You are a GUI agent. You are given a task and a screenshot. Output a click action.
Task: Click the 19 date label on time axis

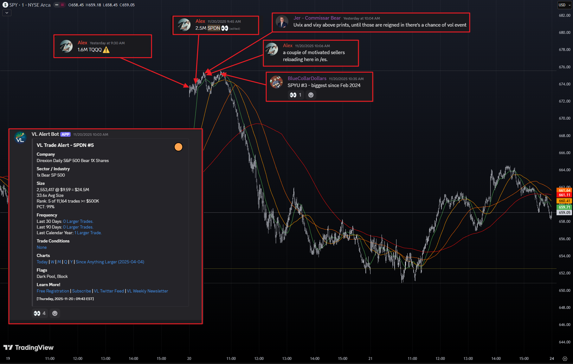pos(8,359)
